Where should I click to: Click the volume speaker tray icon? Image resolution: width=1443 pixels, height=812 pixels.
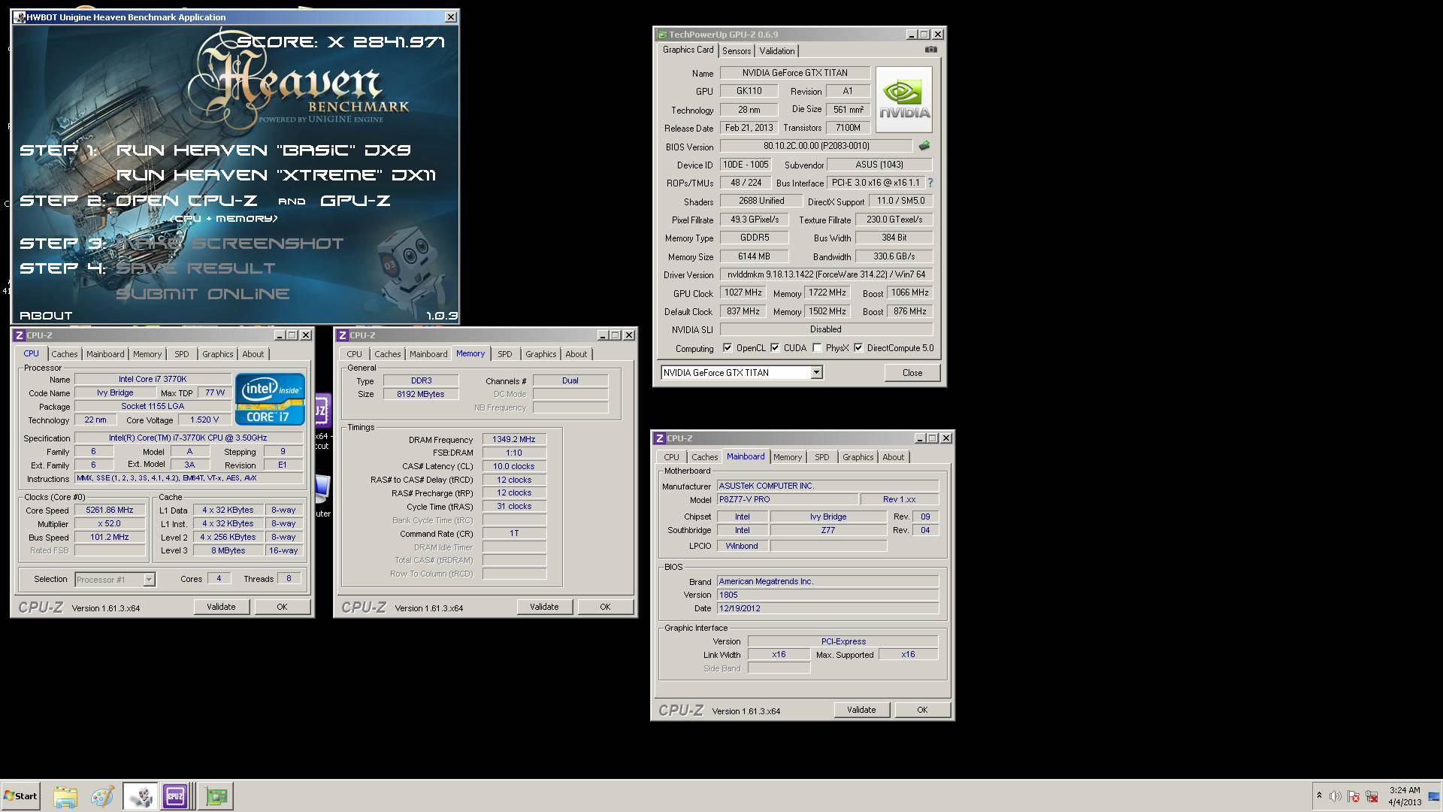[1335, 796]
